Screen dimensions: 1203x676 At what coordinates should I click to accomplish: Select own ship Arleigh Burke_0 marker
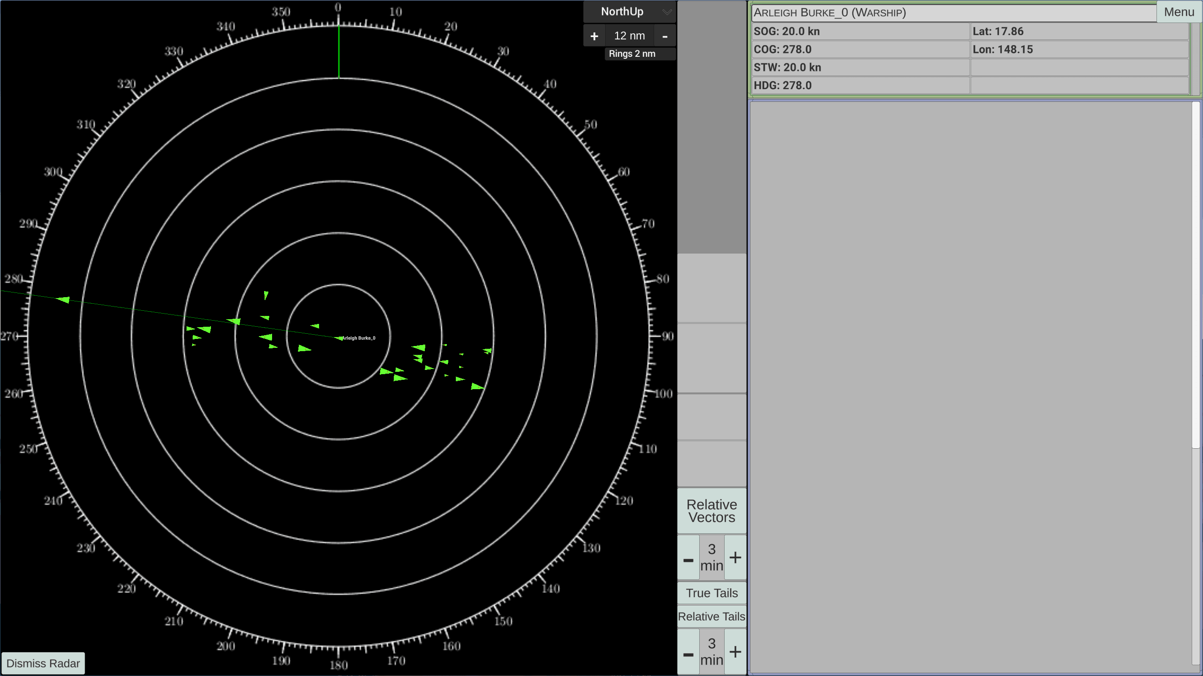(x=339, y=338)
